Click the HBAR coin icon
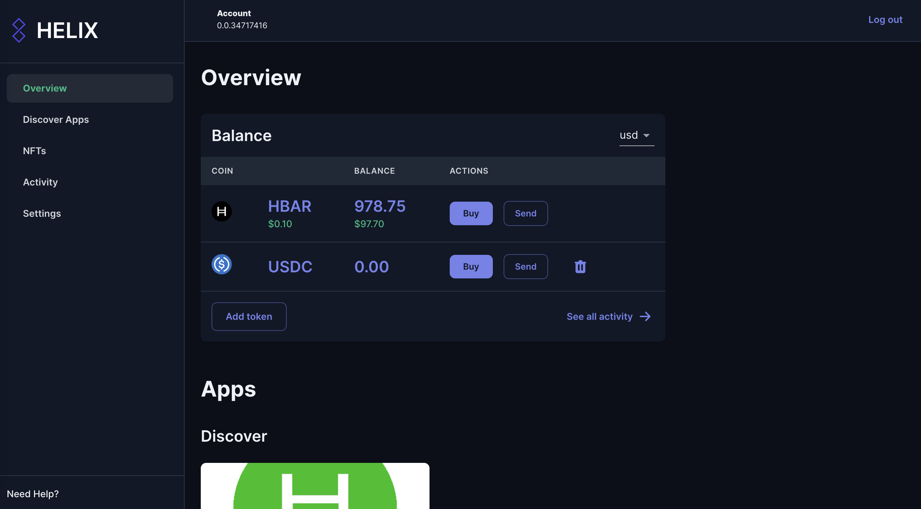Image resolution: width=921 pixels, height=509 pixels. click(222, 211)
